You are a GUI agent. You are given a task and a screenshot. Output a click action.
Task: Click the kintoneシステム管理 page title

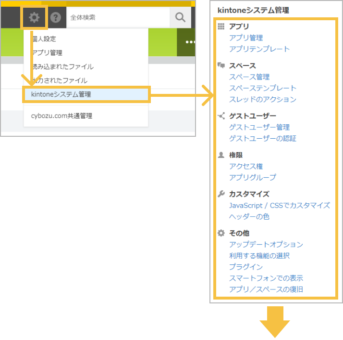click(253, 10)
